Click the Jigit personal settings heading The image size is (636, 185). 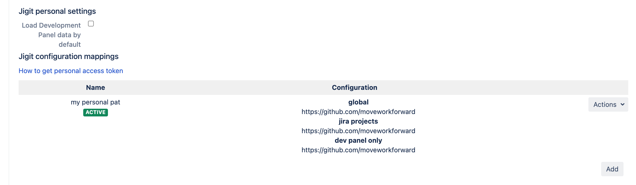pos(57,11)
